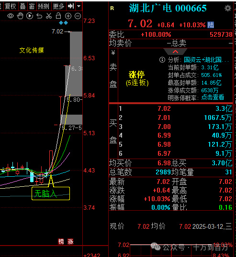The image size is (236, 257).
Task: Click the eye visibility icon in chart toolbar
Action: pos(11,16)
